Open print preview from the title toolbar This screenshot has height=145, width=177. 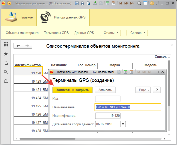[x=88, y=3]
